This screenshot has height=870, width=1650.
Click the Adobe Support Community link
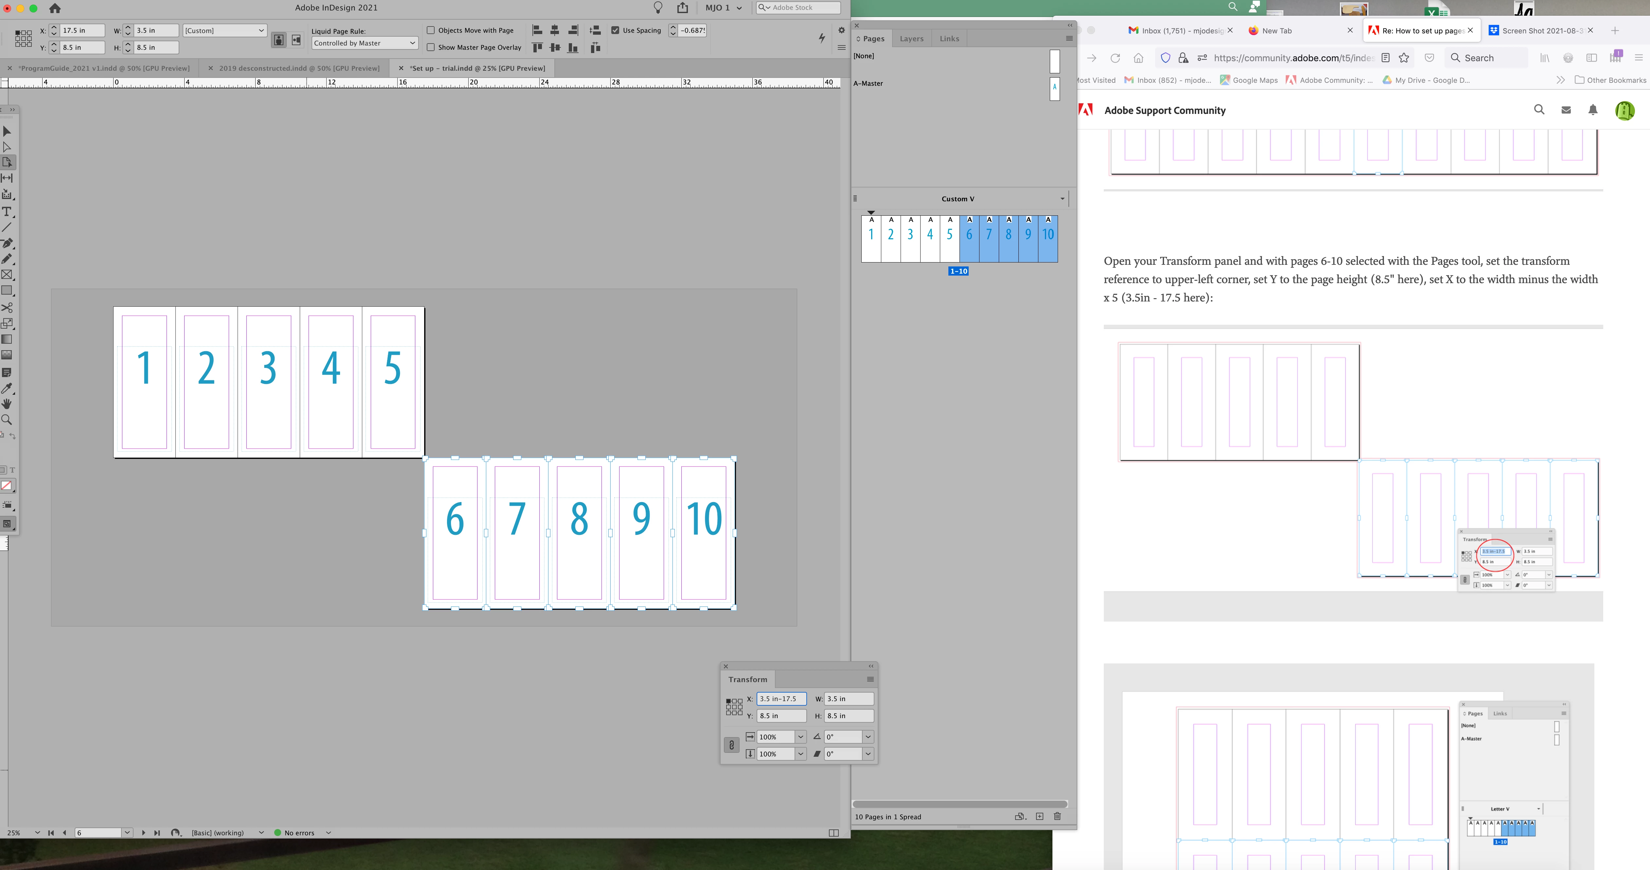click(x=1164, y=110)
